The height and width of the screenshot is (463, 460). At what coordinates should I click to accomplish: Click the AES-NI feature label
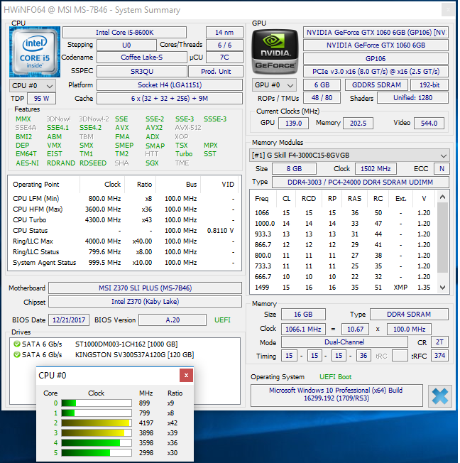(x=28, y=163)
